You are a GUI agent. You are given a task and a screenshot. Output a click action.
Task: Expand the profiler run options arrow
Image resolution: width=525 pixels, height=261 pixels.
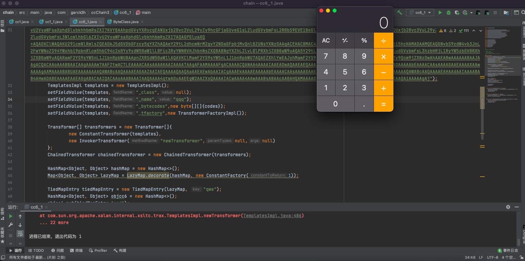[x=471, y=13]
